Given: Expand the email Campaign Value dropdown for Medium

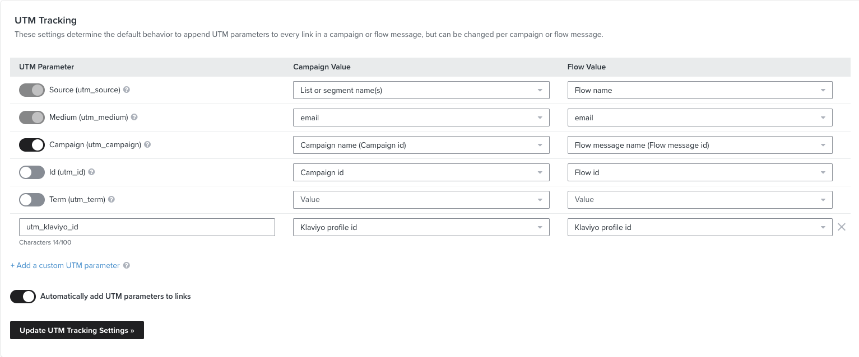Looking at the screenshot, I should pyautogui.click(x=421, y=118).
